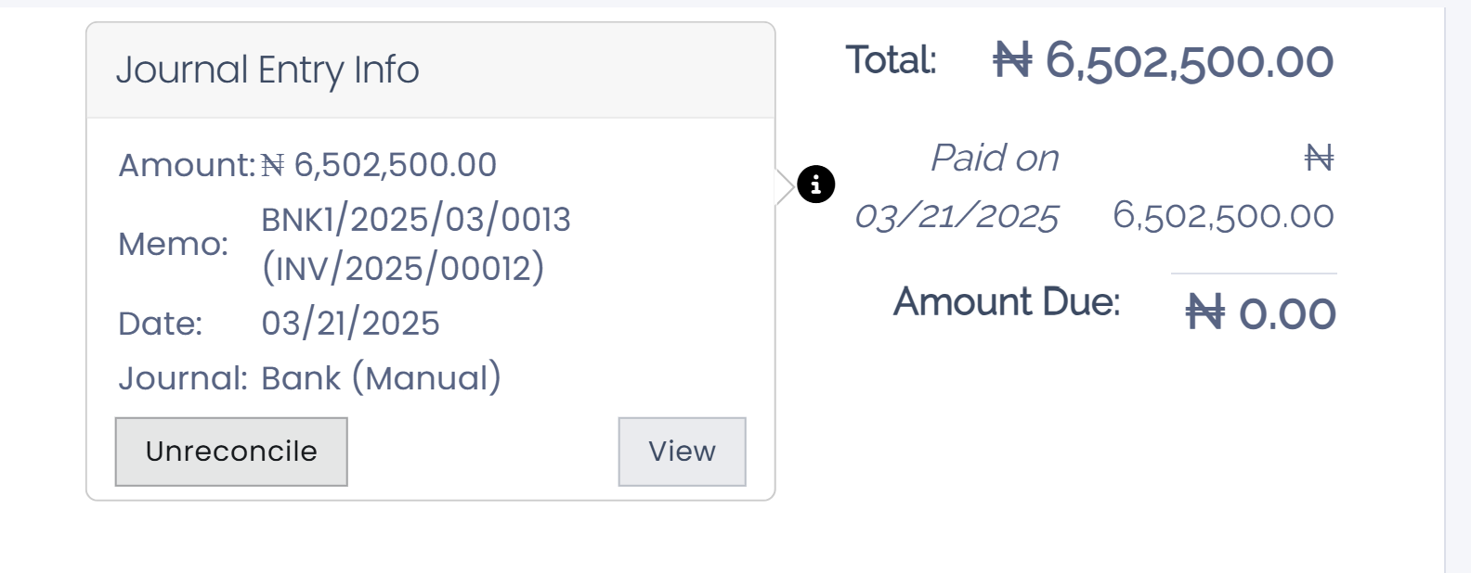Click the INV/2025/00012 invoice reference

403,269
